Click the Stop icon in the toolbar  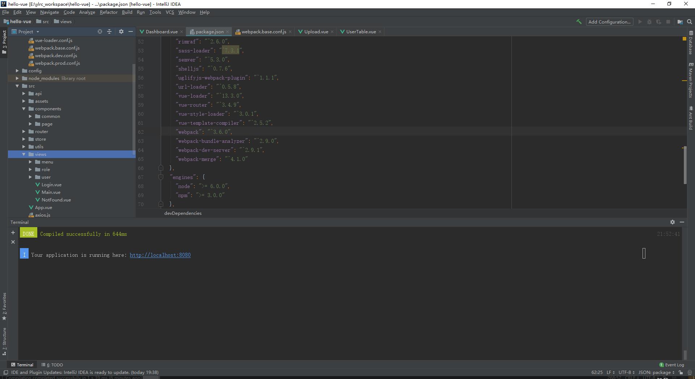668,22
